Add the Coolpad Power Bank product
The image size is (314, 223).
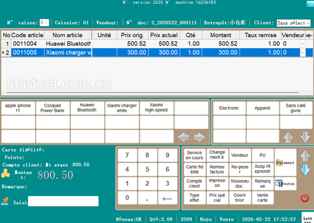click(53, 108)
